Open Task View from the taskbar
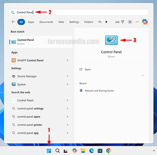Image resolution: width=157 pixels, height=155 pixels. point(65,151)
